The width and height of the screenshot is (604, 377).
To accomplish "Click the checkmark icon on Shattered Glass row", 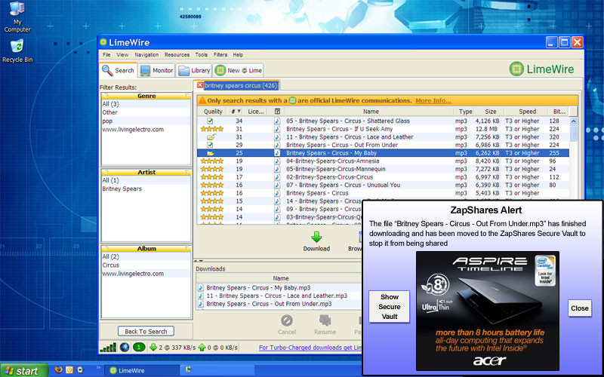I will (210, 121).
